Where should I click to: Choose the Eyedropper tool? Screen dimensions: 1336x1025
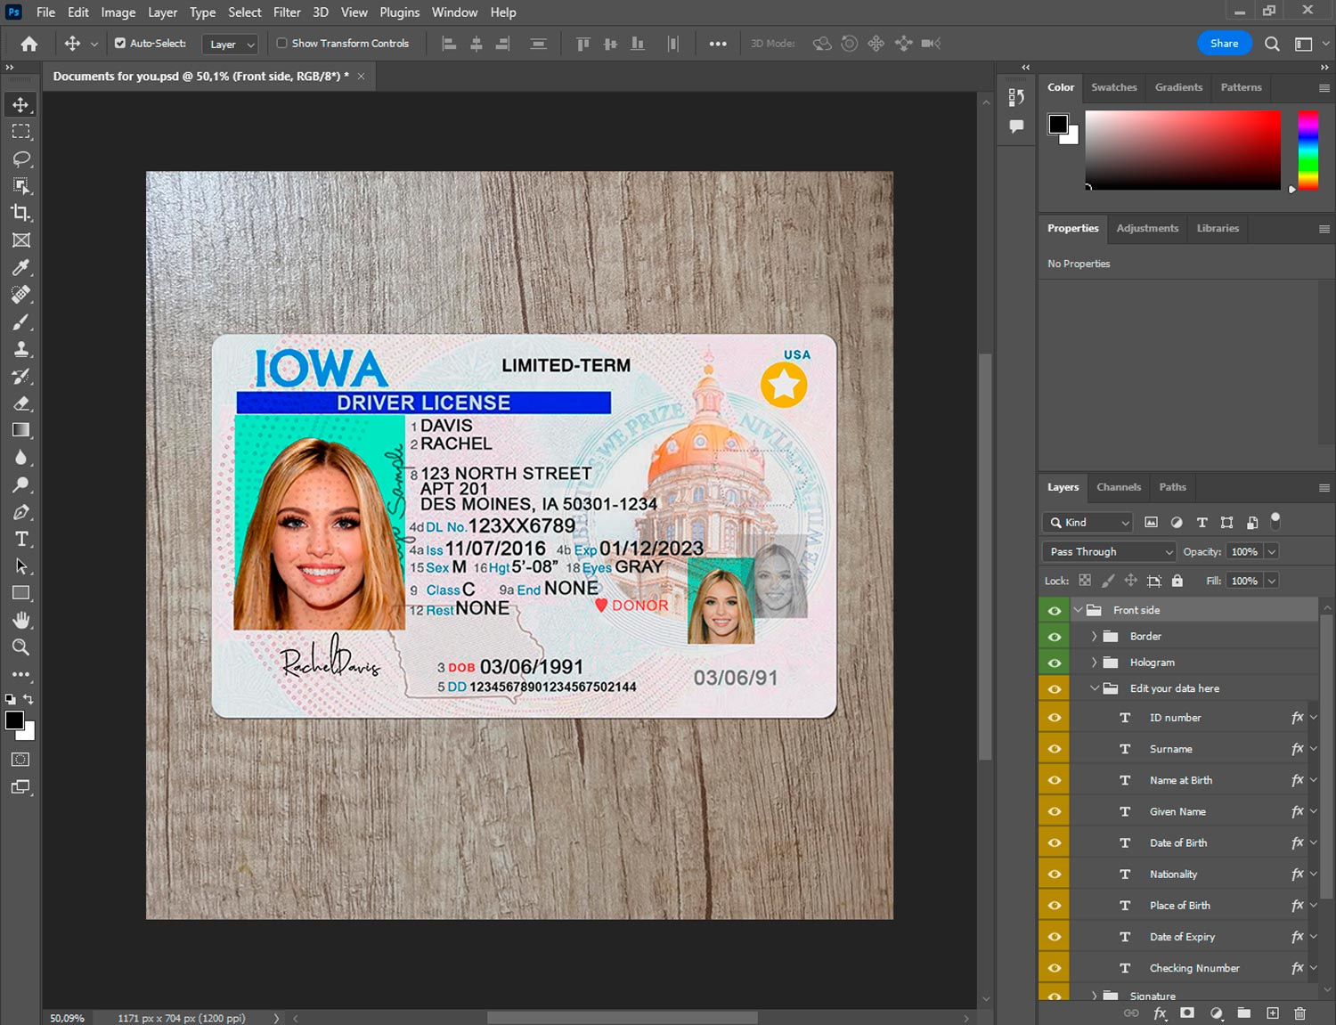(21, 267)
